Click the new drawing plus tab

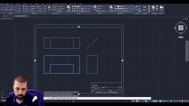pos(30,16)
